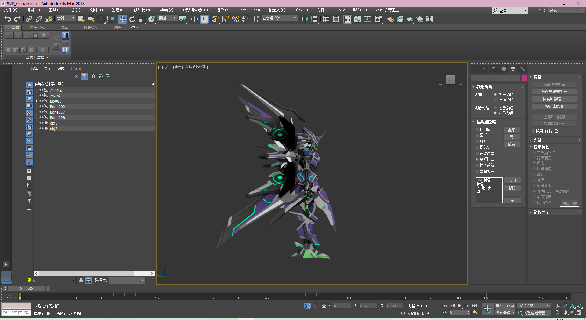Screen dimensions: 586x320
Task: Toggle the 图形 hide category checkbox
Action: pos(477,135)
